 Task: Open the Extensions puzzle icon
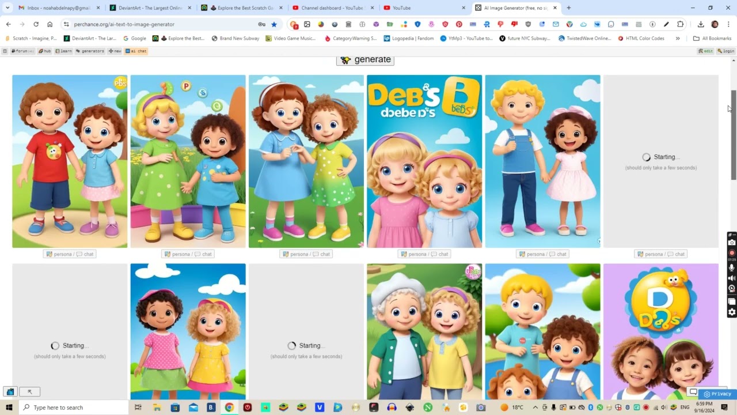(x=680, y=24)
